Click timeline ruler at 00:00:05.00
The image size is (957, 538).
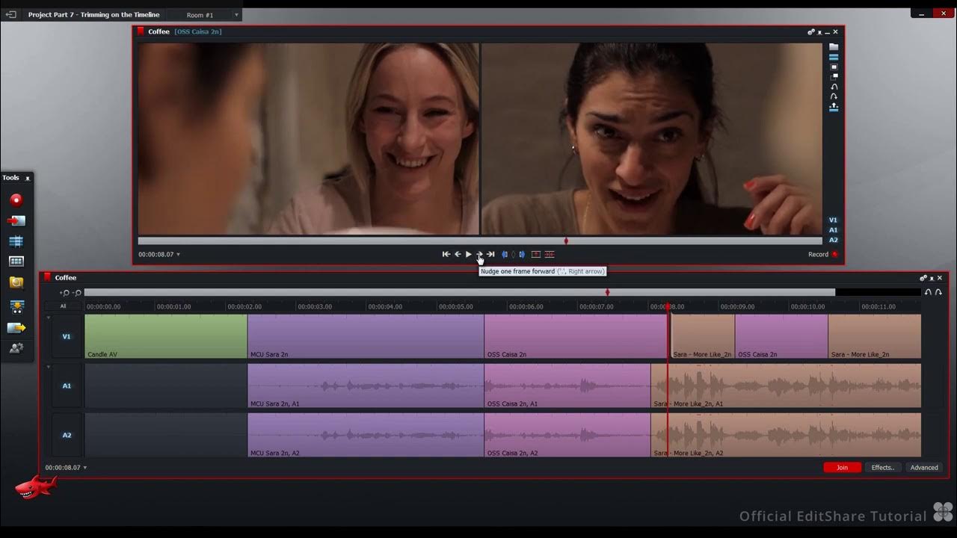point(455,306)
